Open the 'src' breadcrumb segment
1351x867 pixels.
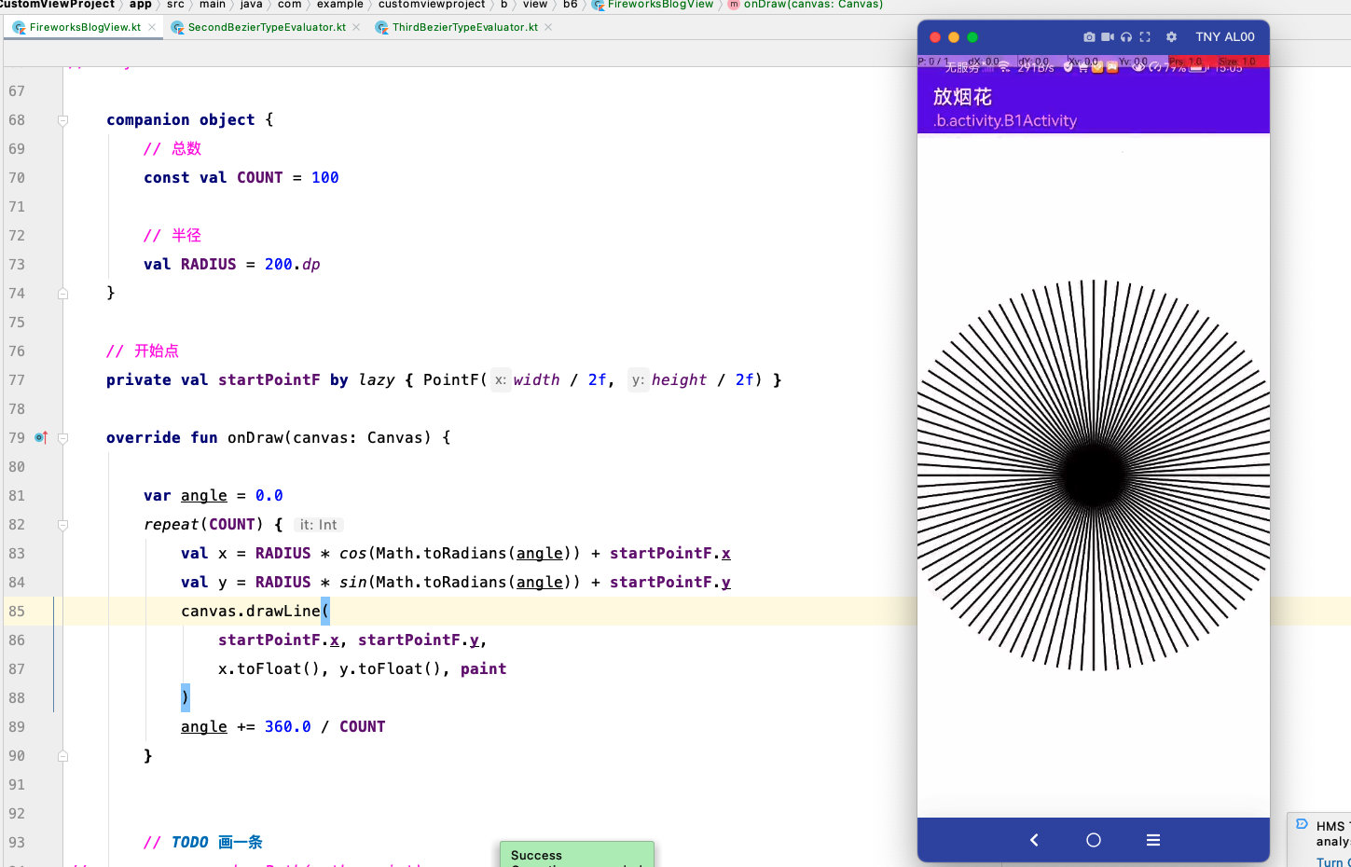[175, 5]
